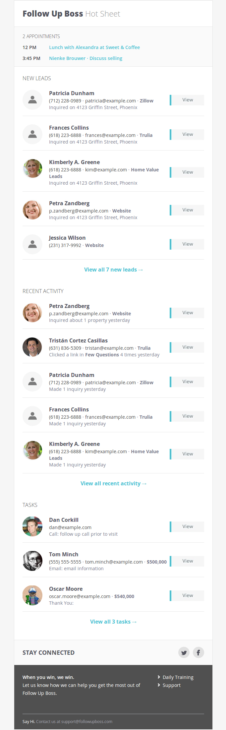The image size is (226, 730).
Task: View Tom Minch's task
Action: click(x=187, y=561)
